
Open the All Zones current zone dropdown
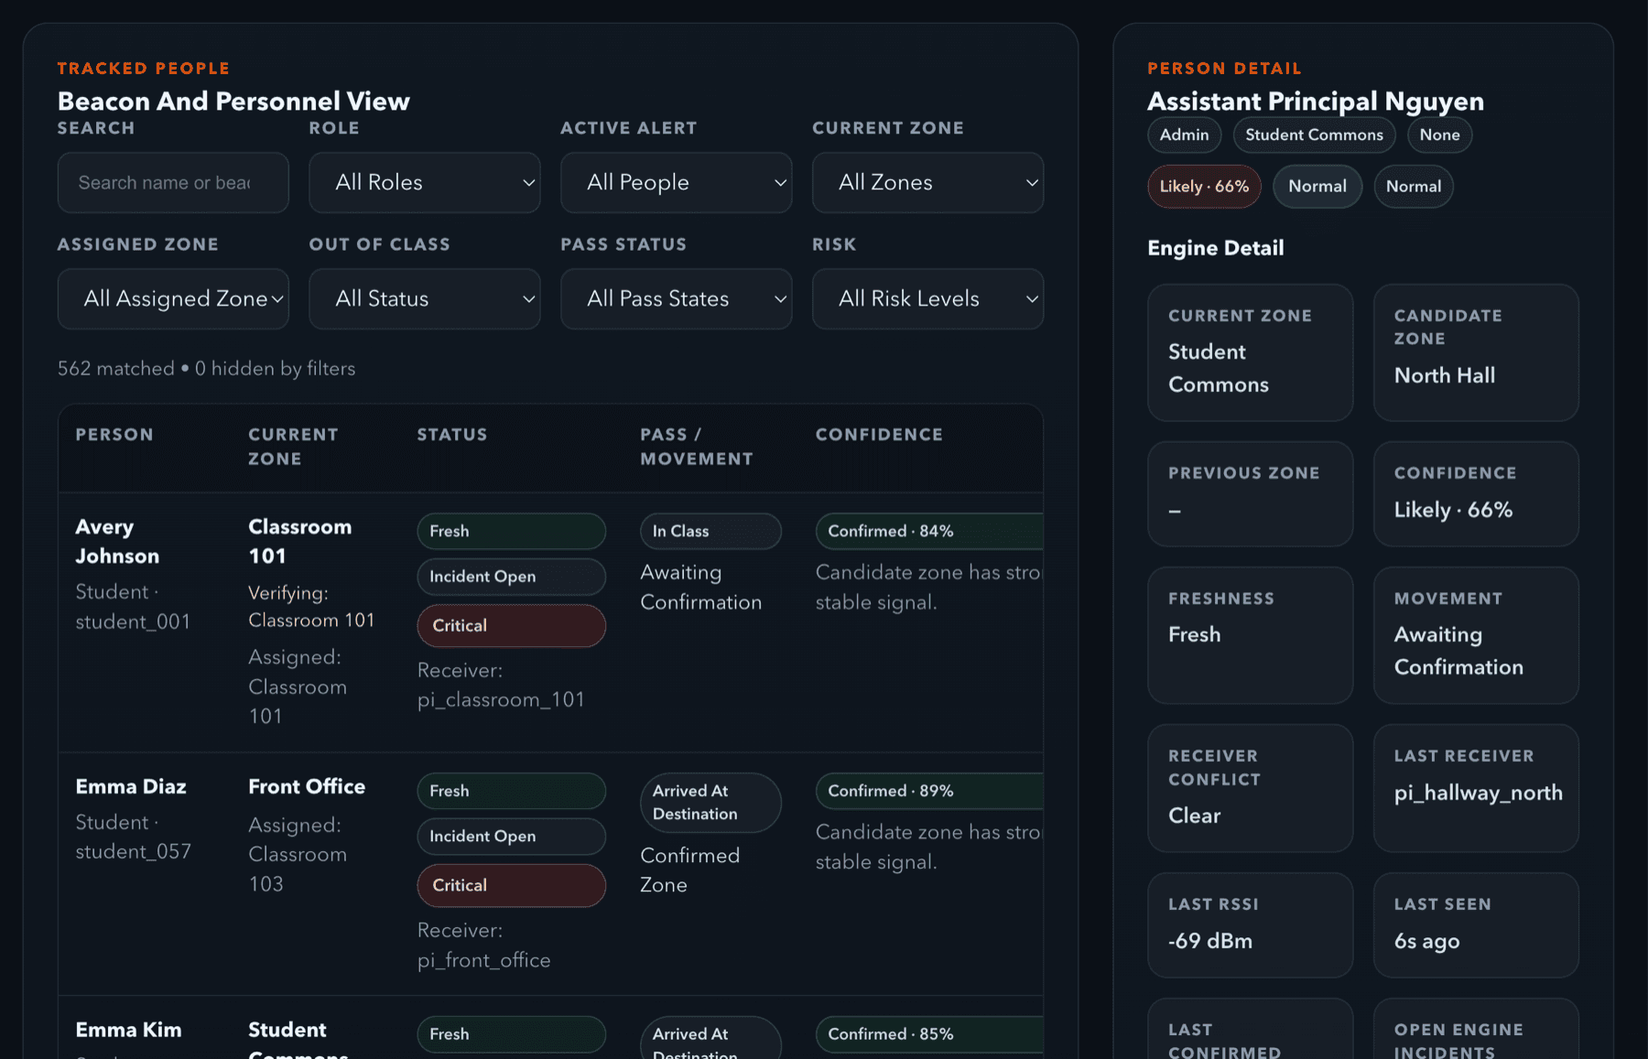pos(928,183)
